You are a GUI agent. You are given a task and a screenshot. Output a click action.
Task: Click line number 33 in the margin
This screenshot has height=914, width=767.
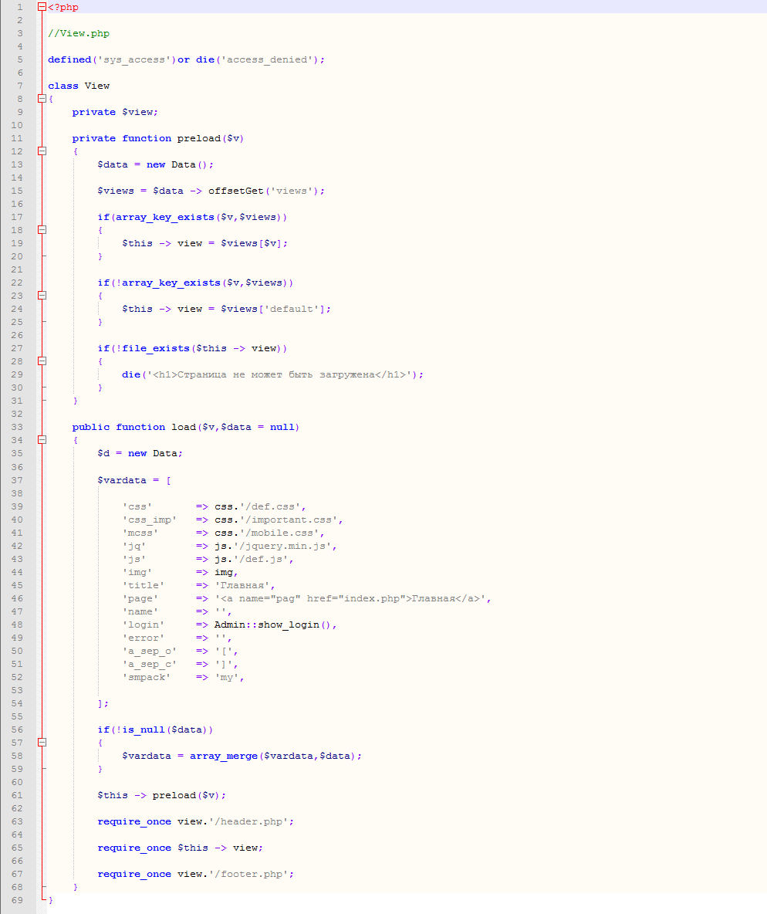pos(17,427)
